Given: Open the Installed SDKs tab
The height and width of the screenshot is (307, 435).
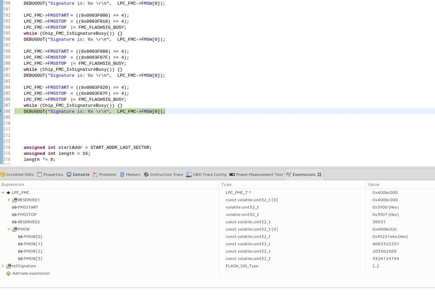Looking at the screenshot, I should [x=17, y=174].
